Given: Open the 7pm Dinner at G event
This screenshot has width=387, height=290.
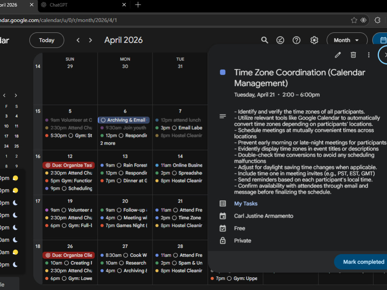Looking at the screenshot, I should click(124, 181).
